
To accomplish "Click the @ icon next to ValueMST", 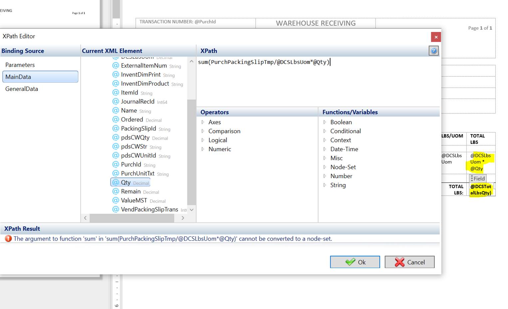I will (116, 200).
